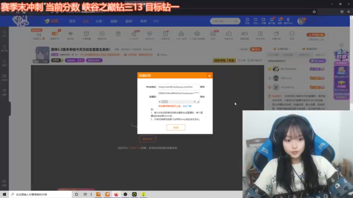Viewport: 353px width, 198px height.
Task: Open the S11 page from navigation bar
Action: (x=156, y=21)
